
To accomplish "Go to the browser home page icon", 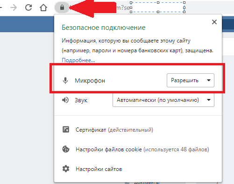I will (43, 7).
